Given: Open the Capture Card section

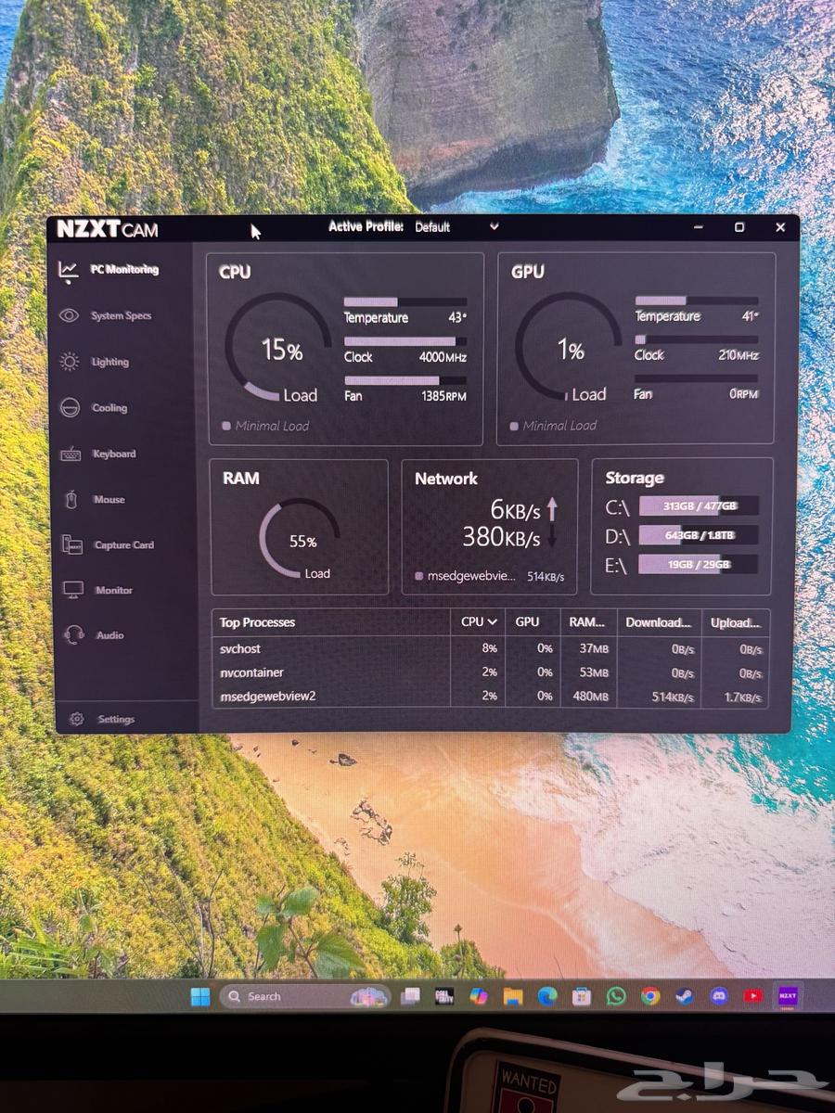Looking at the screenshot, I should 108,544.
